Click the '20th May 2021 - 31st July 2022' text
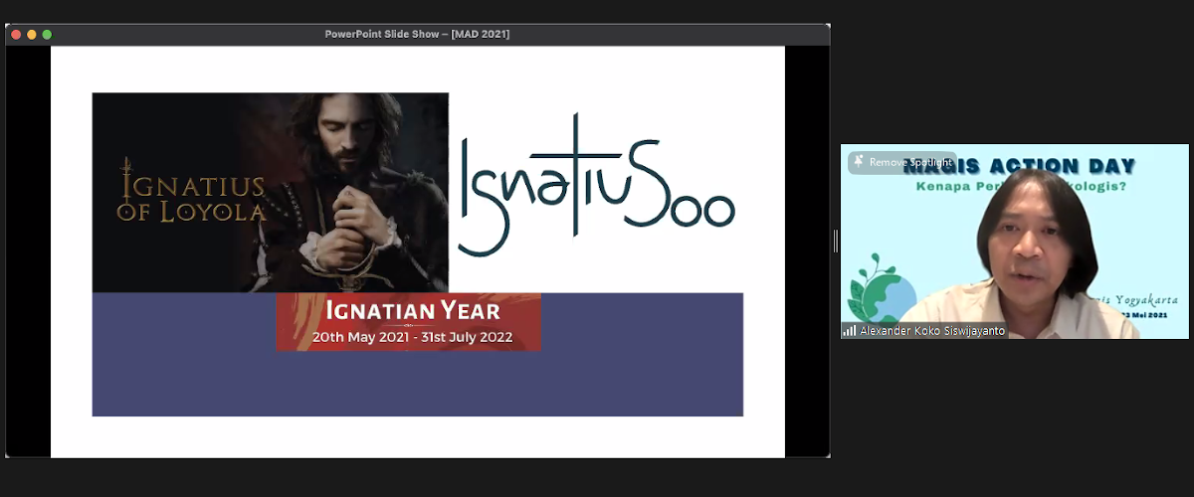This screenshot has height=497, width=1194. [x=412, y=337]
